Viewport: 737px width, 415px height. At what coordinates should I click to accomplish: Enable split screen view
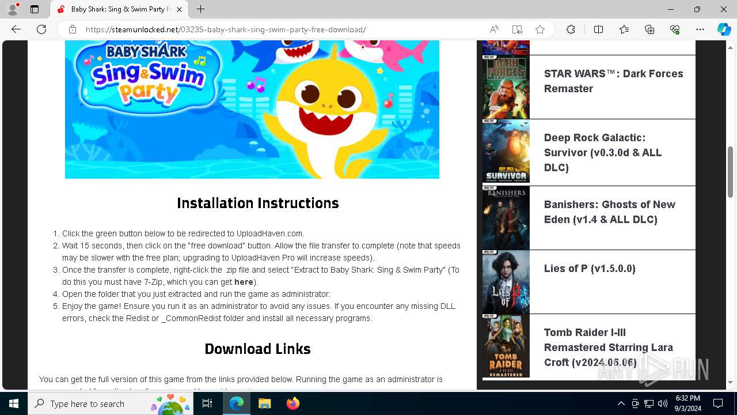click(598, 29)
